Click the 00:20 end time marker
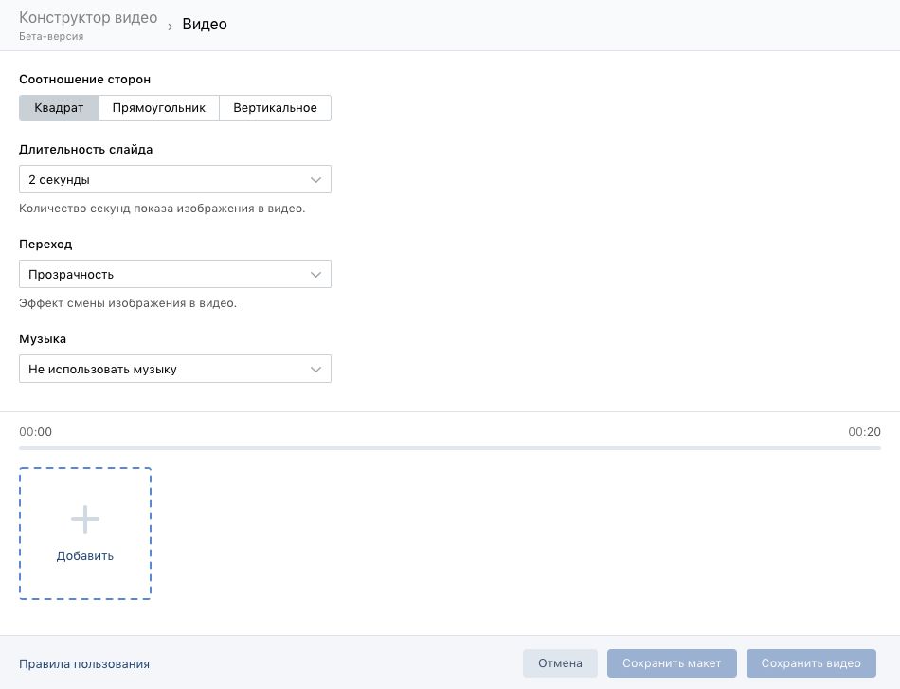900x689 pixels. pos(864,432)
